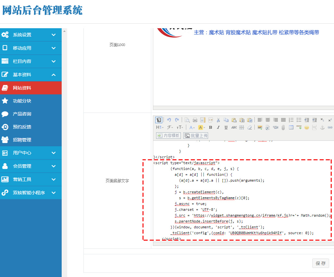Open the font family dropdown
334x277 pixels.
tap(170, 127)
